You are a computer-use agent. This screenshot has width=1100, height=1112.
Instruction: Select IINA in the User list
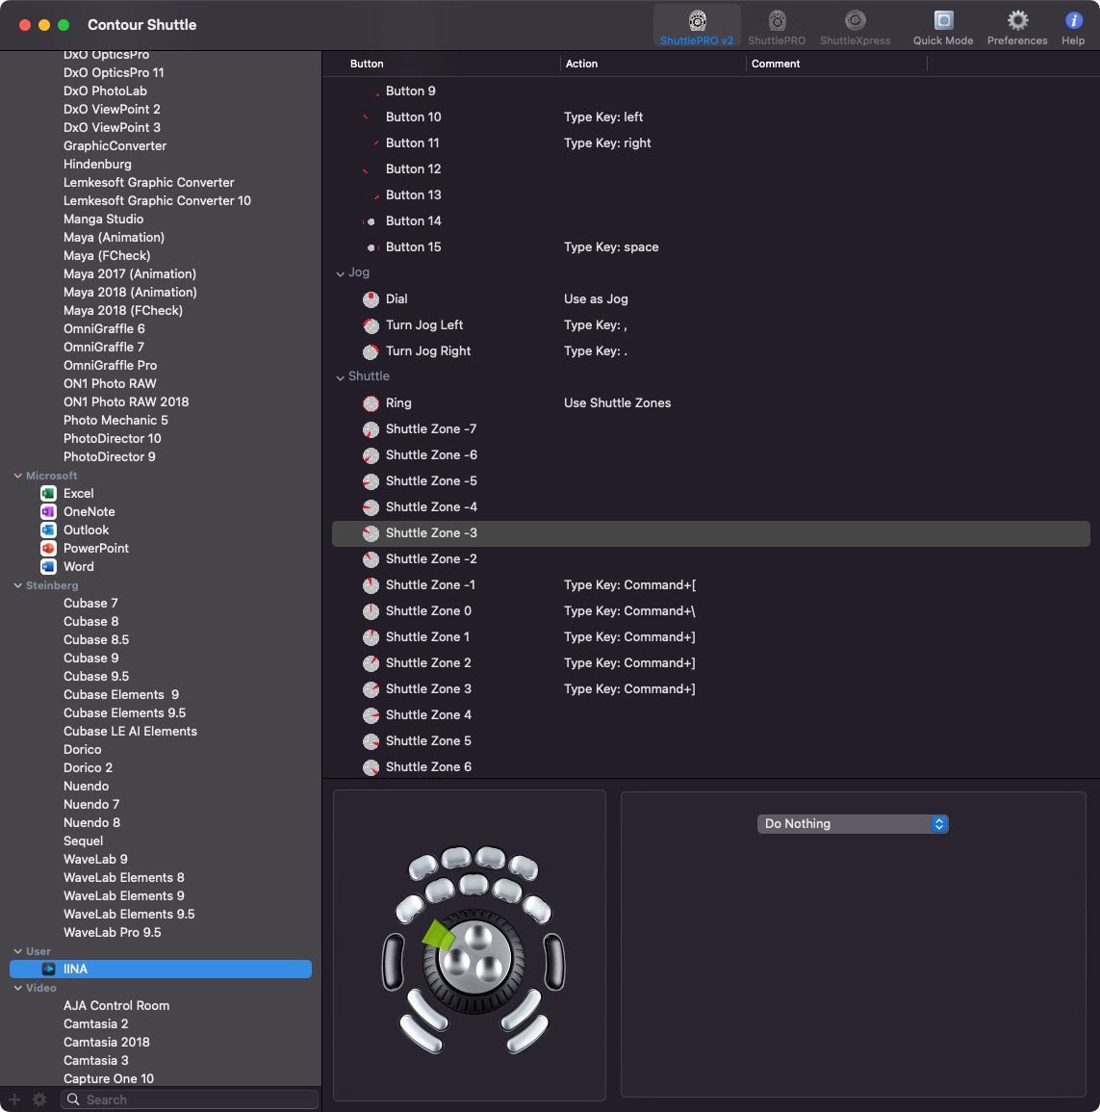click(x=161, y=969)
